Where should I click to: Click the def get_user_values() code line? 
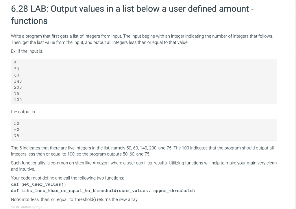point(38,184)
